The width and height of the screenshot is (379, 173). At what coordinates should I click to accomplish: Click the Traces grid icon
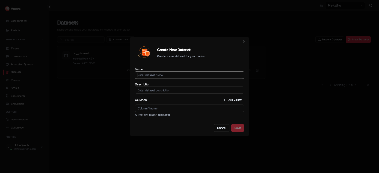click(x=7, y=49)
